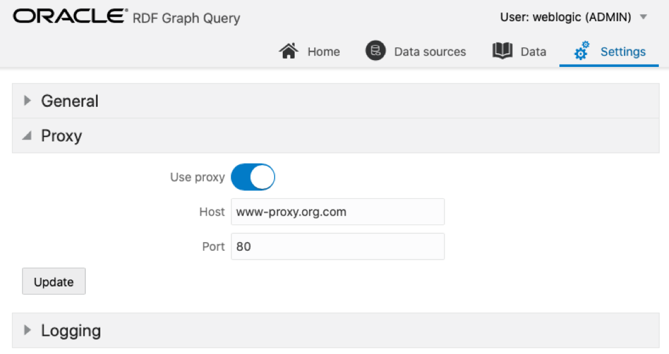
Task: Open the Home tab label
Action: pyautogui.click(x=324, y=51)
